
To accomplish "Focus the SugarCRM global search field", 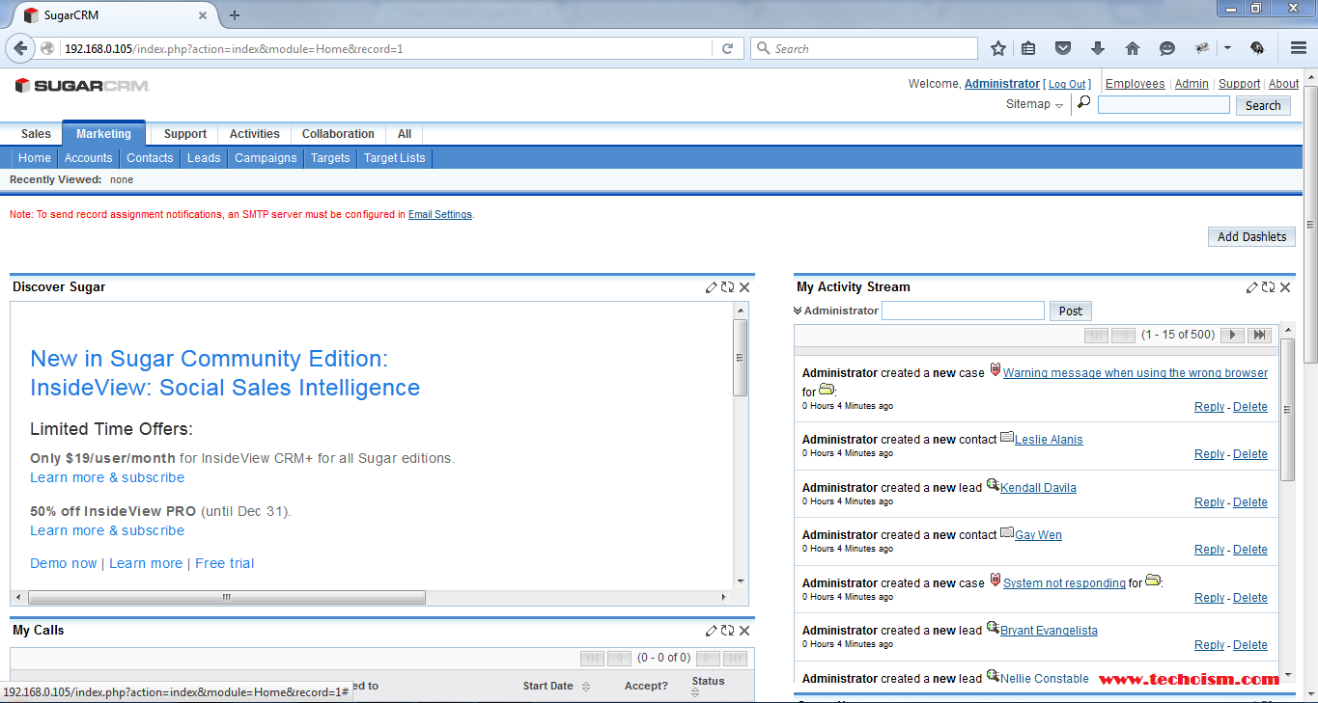I will 1164,105.
